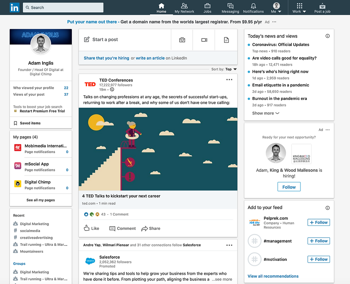Open Here's who's hiring right now story

pyautogui.click(x=280, y=72)
